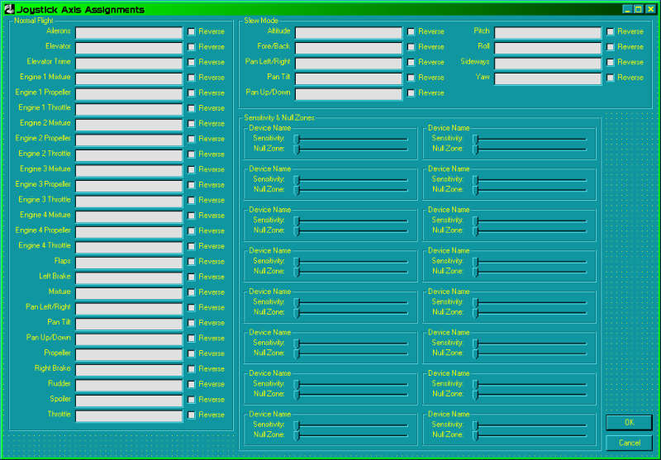Select the Engine 3 Propeller assignment field
Screen dimensions: 661x460
pos(129,186)
